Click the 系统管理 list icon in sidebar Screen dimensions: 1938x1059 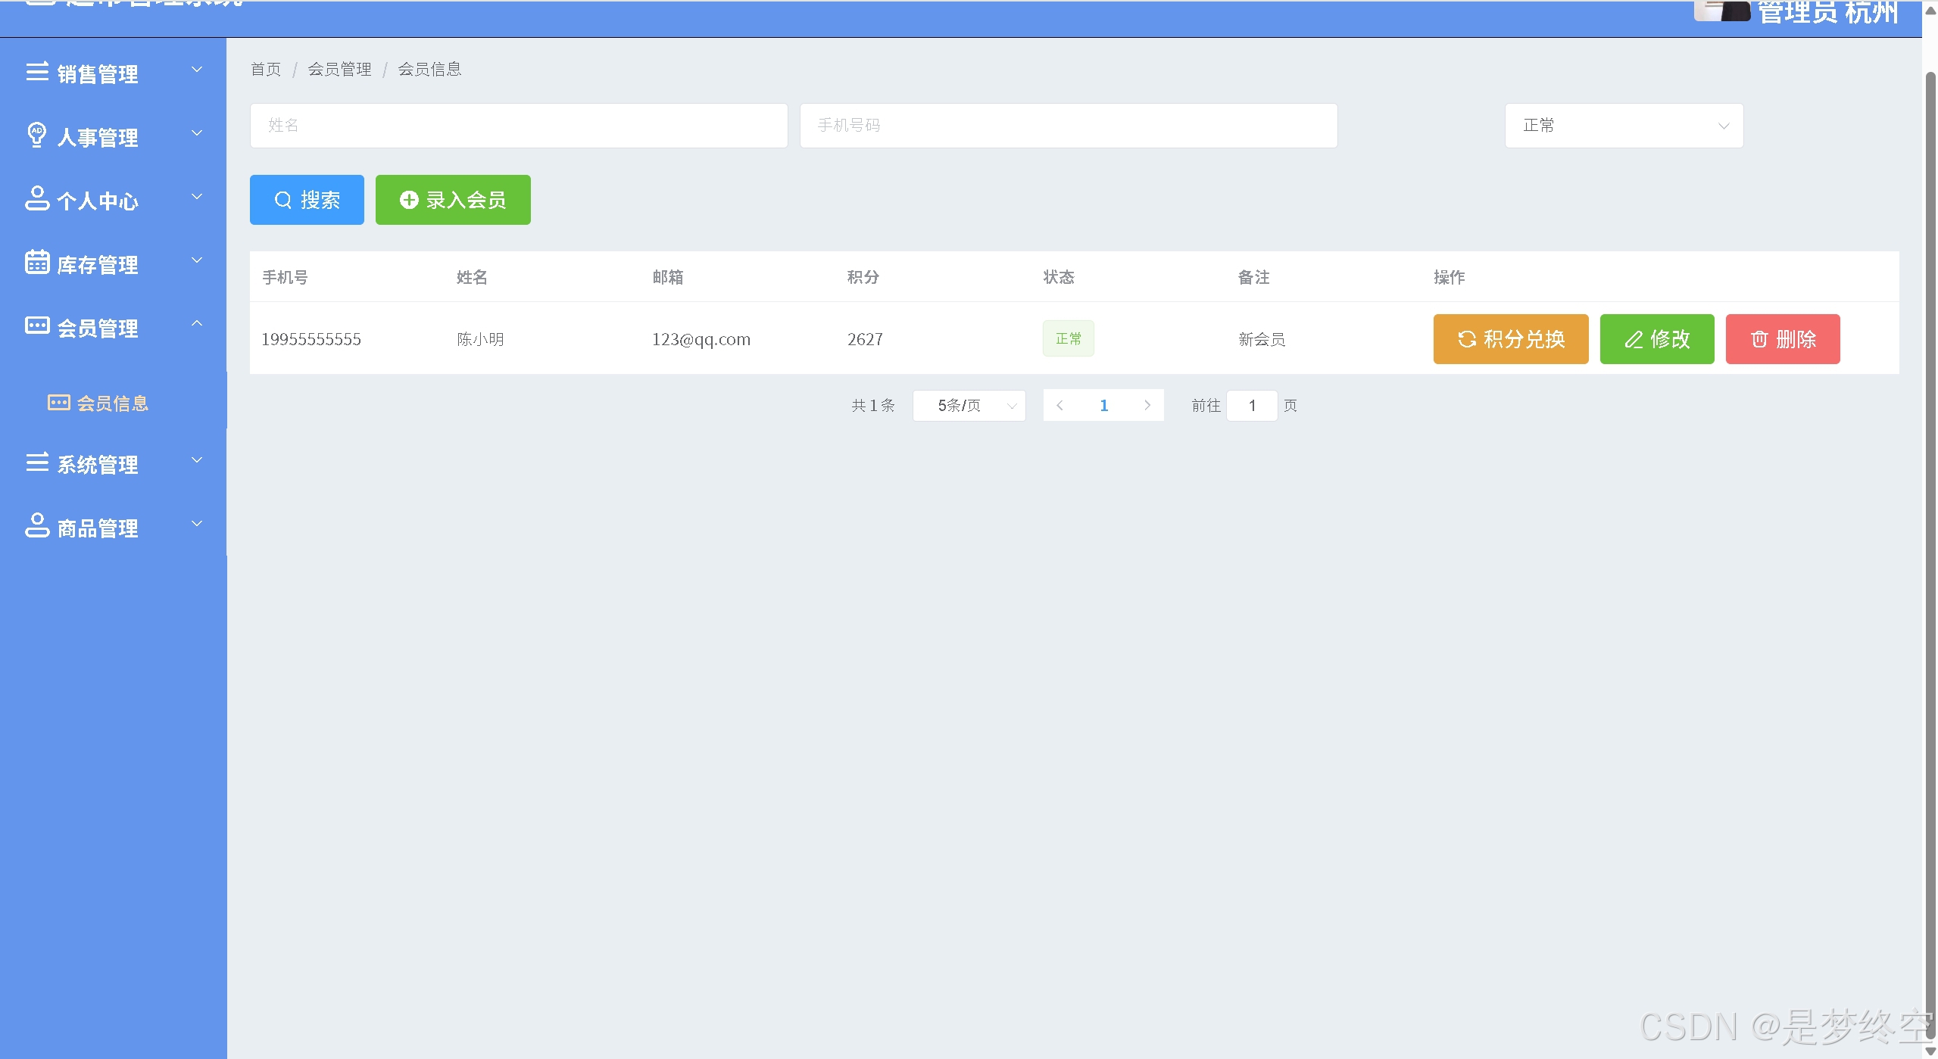(37, 462)
